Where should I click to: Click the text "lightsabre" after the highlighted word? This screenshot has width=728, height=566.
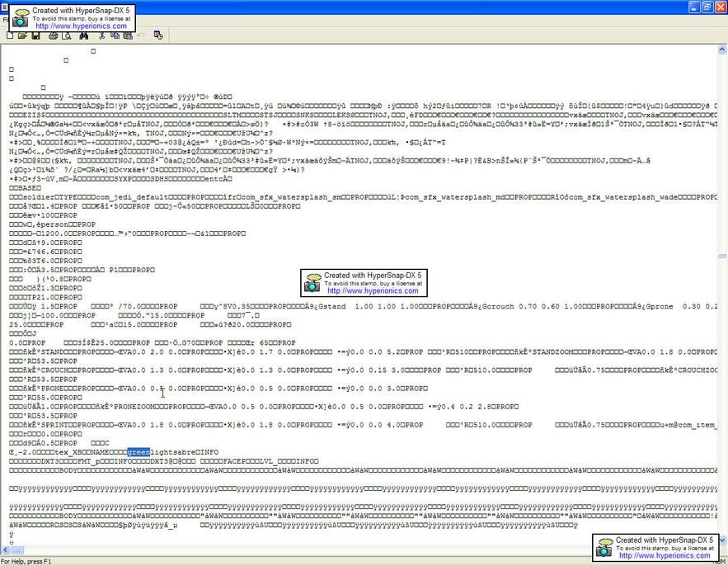pyautogui.click(x=172, y=452)
